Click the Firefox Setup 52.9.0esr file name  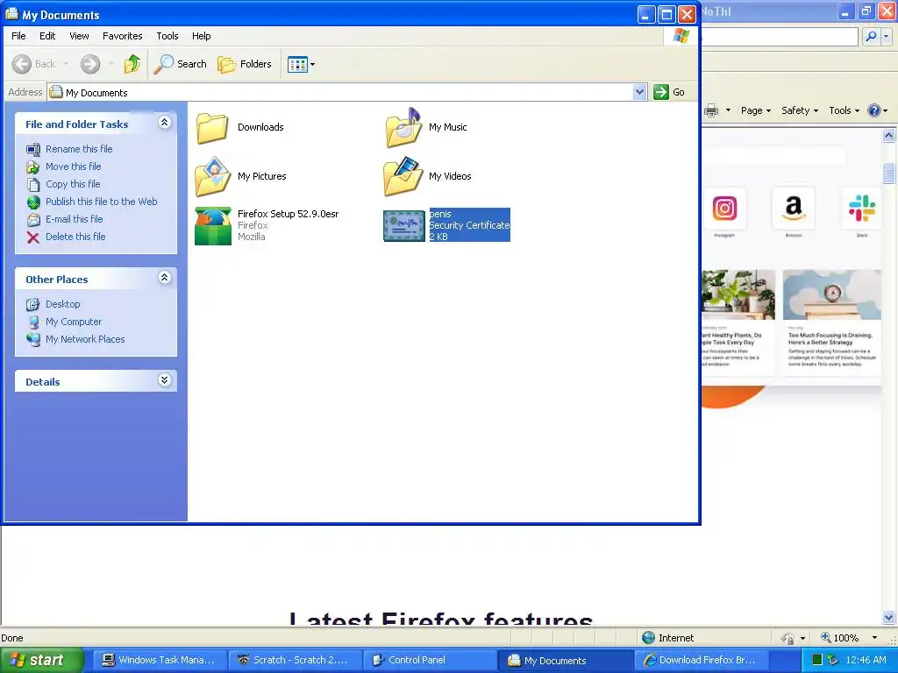(x=288, y=214)
